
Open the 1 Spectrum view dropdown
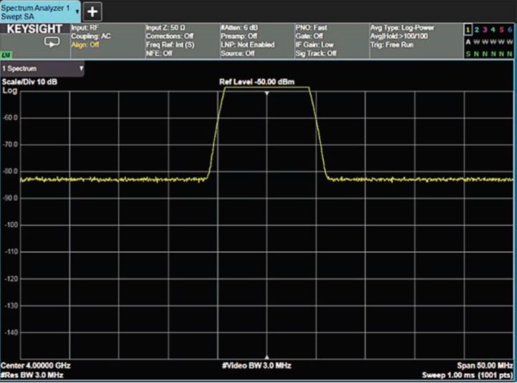(42, 68)
